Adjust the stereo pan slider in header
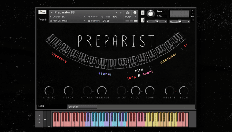The image size is (232, 132). (157, 21)
